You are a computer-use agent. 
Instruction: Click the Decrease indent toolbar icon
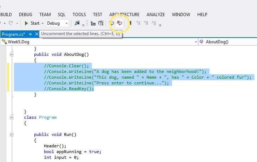tap(93, 23)
